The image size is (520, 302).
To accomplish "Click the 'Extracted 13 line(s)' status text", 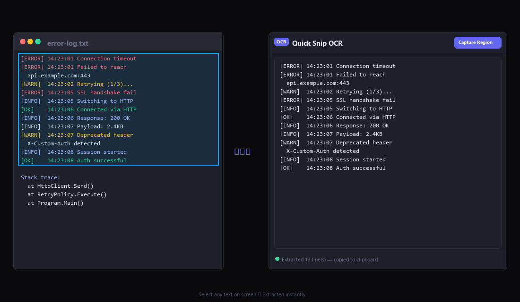I will 330,259.
